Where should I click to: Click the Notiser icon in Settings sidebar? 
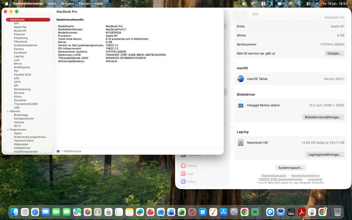(x=183, y=166)
